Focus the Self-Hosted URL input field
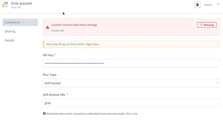Screen dimensions: 223x122 tap(131, 103)
